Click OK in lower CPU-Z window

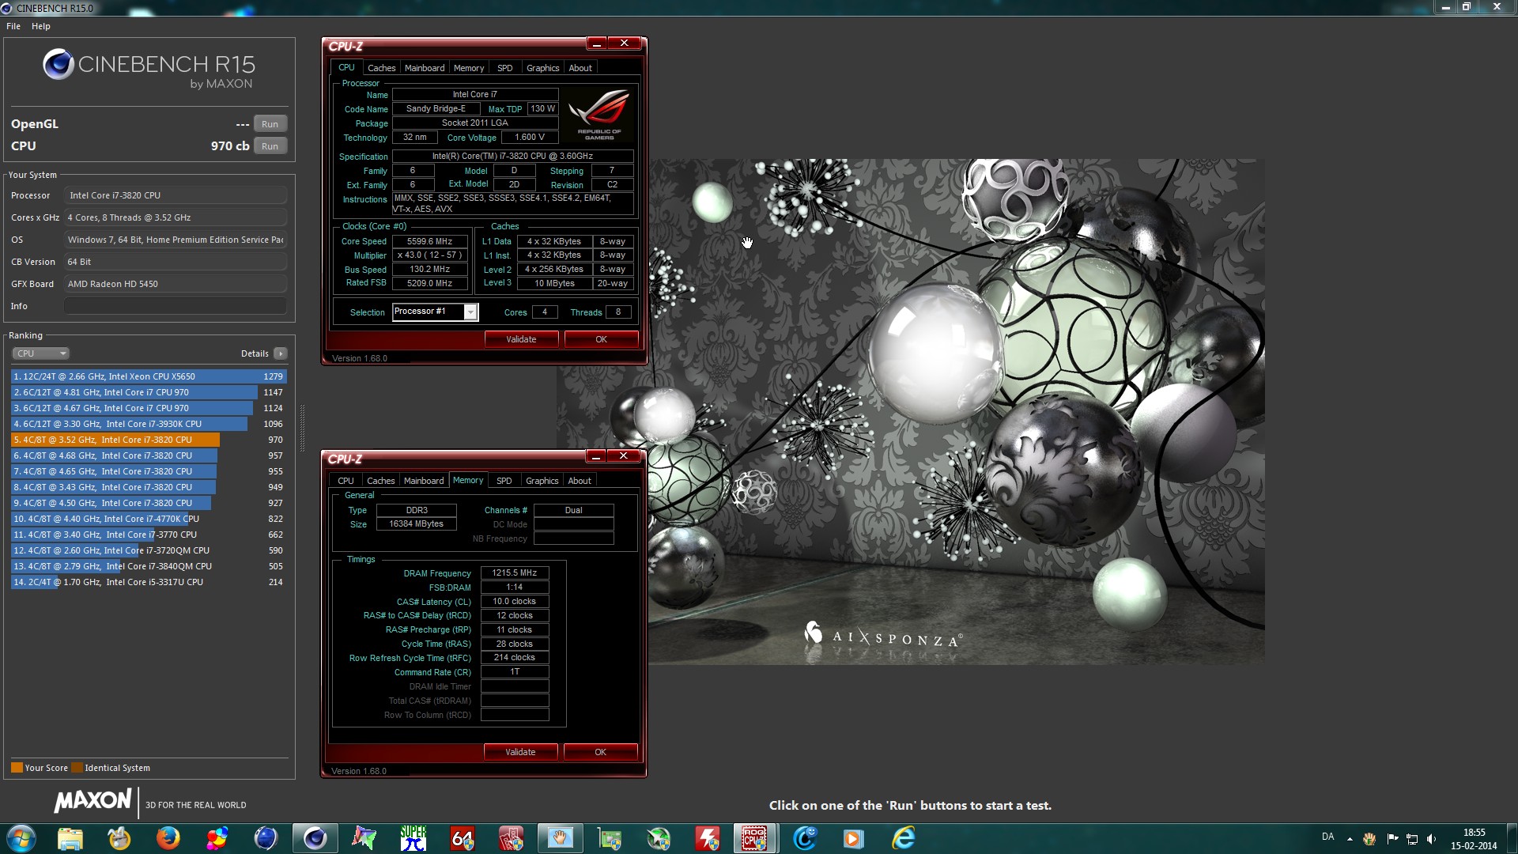coord(600,752)
